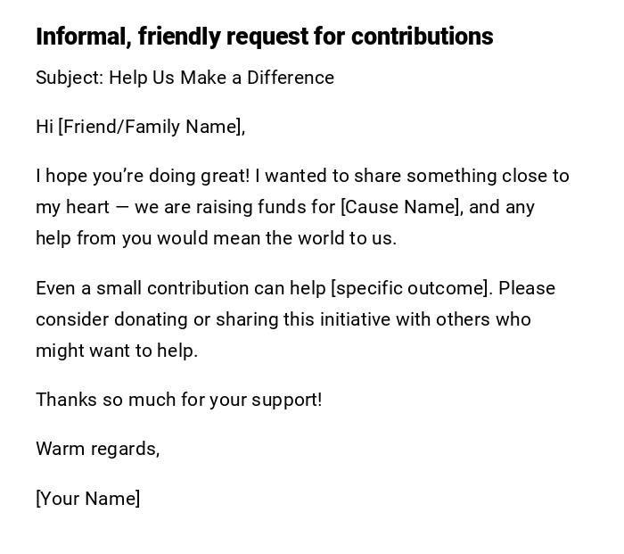Click the [Cause Name] placeholder
This screenshot has width=624, height=554.
(401, 207)
